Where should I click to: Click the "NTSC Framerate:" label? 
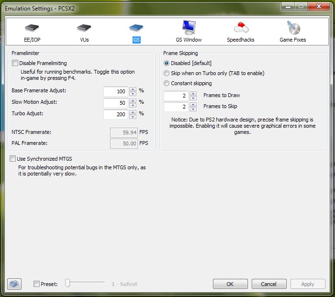click(32, 132)
